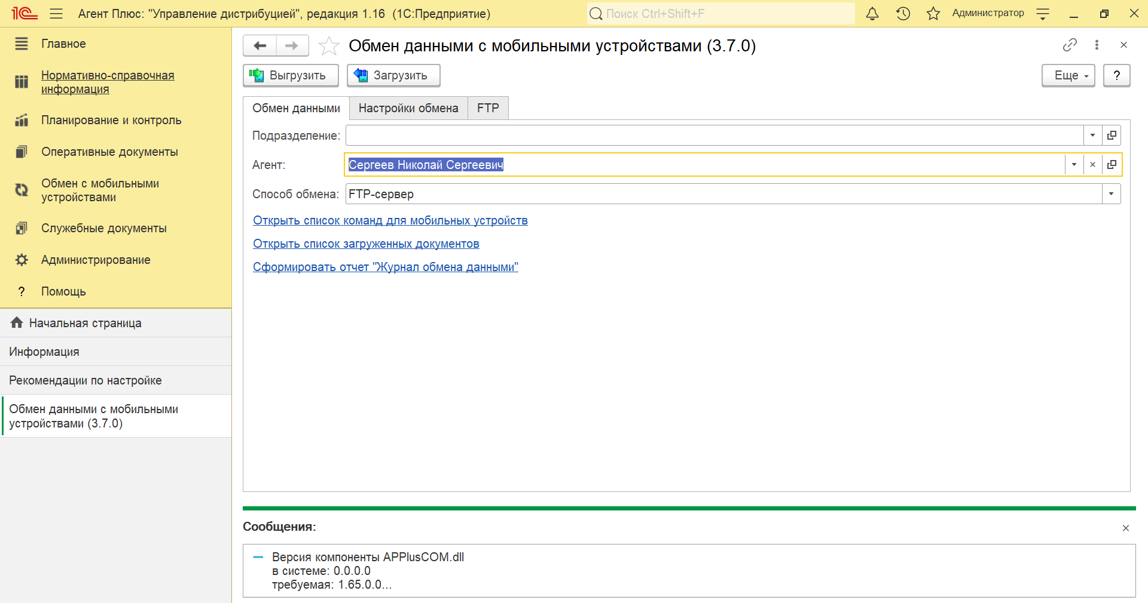This screenshot has height=603, width=1148.
Task: Open the Информация panel tab
Action: tap(115, 352)
